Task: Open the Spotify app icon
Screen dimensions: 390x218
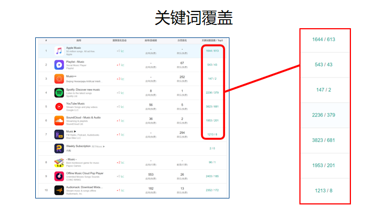Action: pos(59,93)
